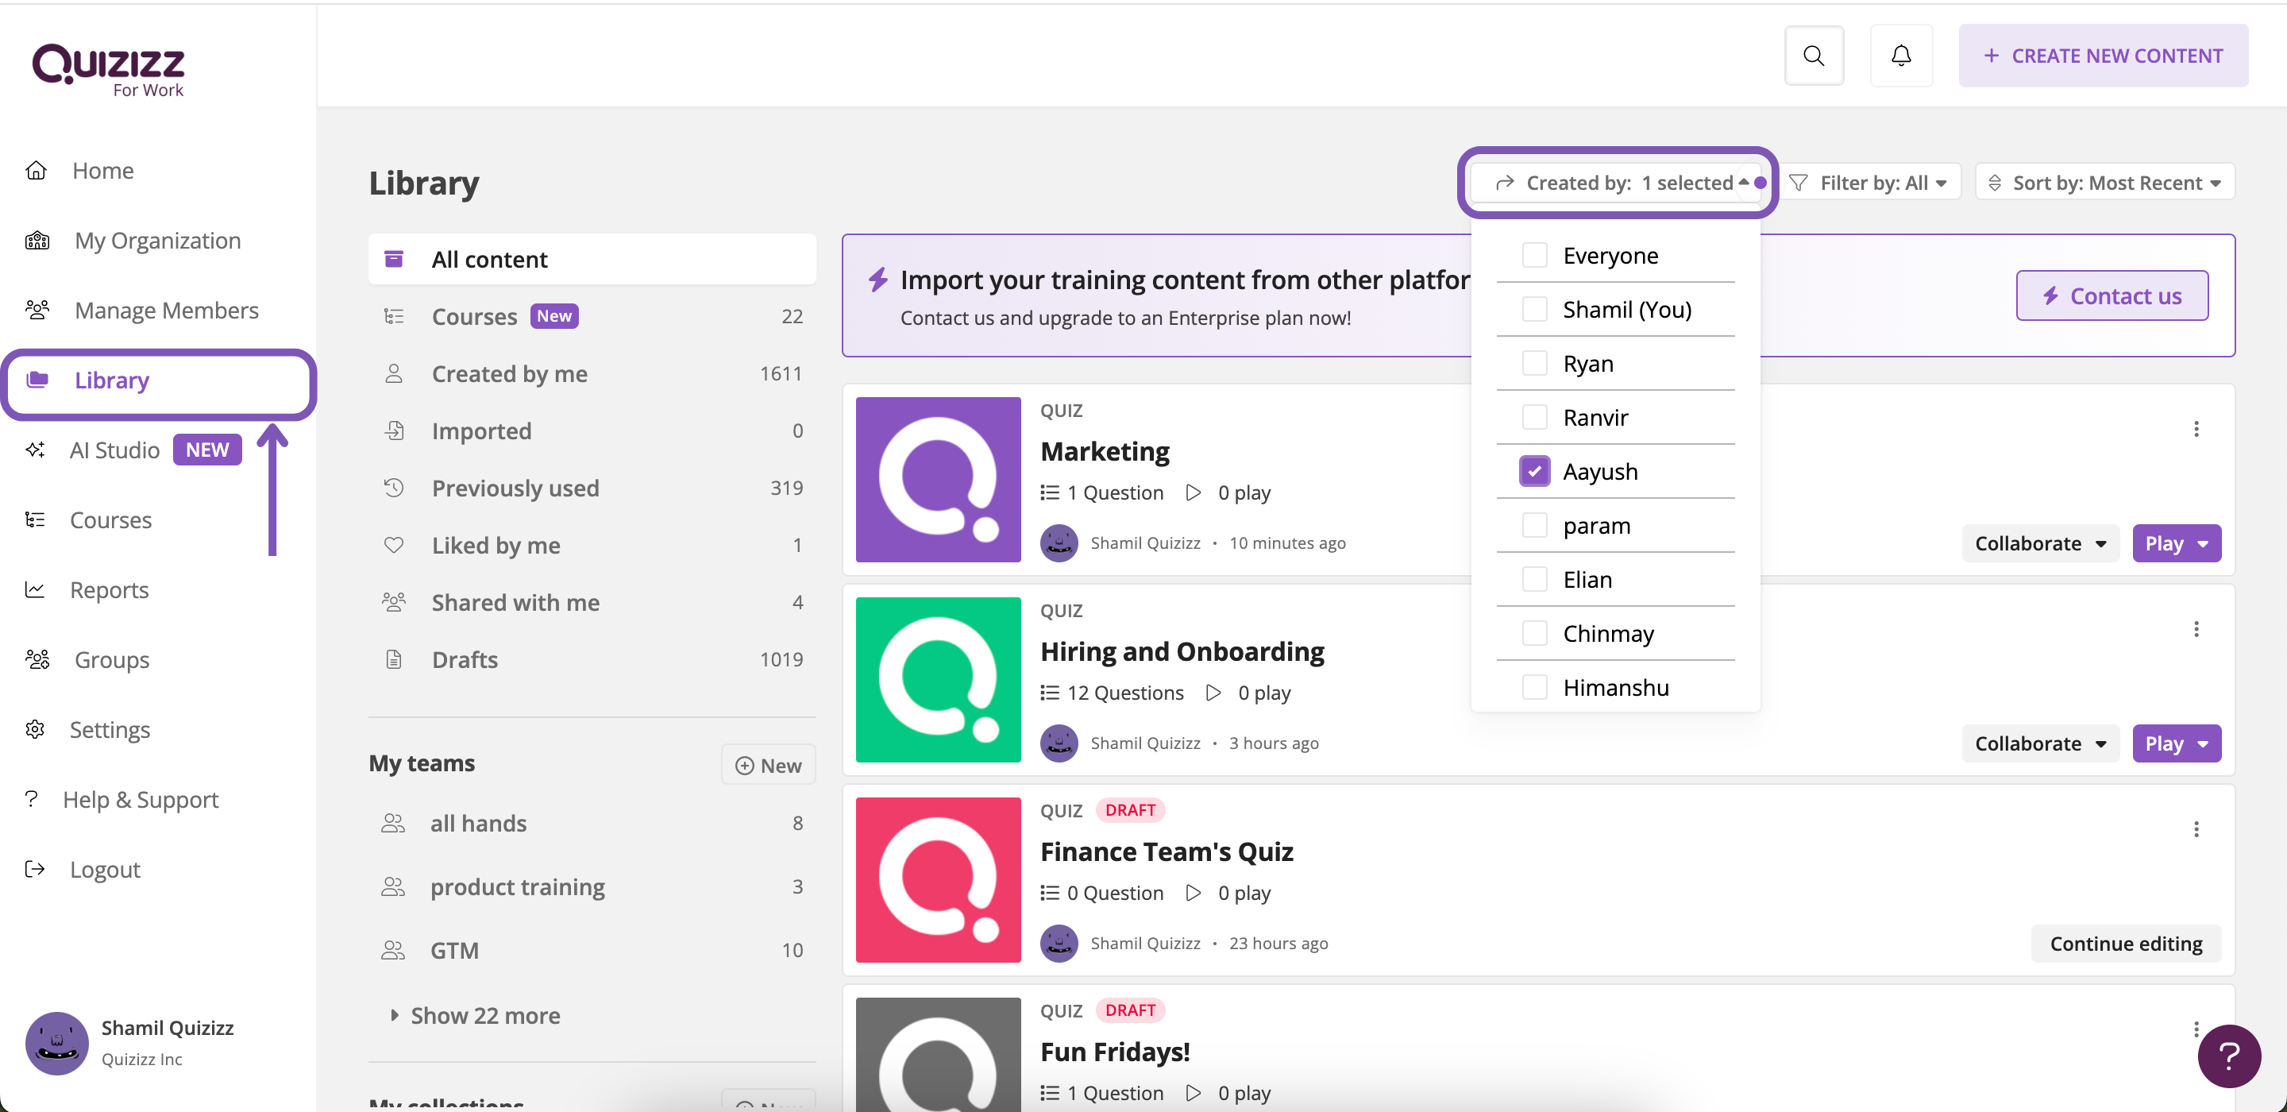Click the Drafts count 1019
The height and width of the screenshot is (1112, 2287).
click(781, 659)
